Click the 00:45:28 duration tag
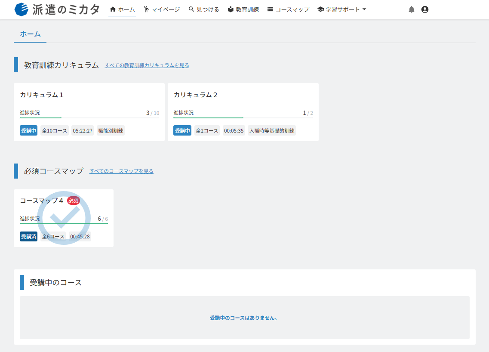This screenshot has width=489, height=352. point(80,237)
